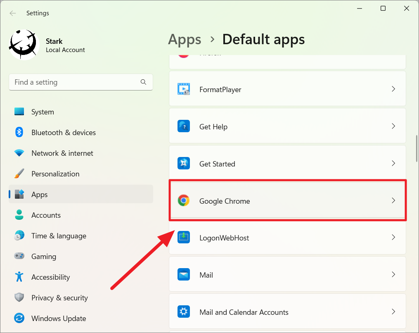419x333 pixels.
Task: Click the Local Account text
Action: point(65,50)
